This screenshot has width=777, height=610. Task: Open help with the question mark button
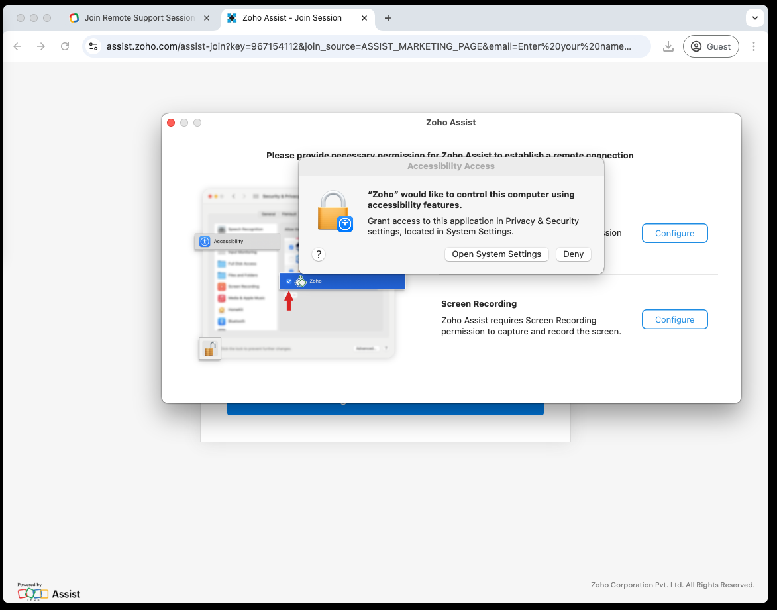point(319,255)
